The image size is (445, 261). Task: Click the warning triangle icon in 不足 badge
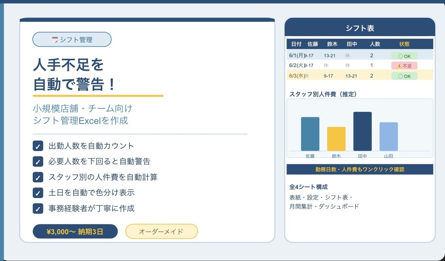(399, 66)
